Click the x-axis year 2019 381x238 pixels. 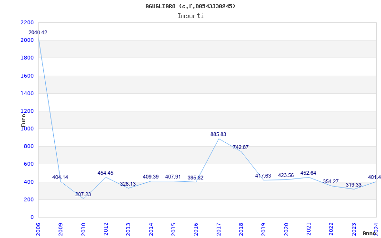(x=264, y=229)
